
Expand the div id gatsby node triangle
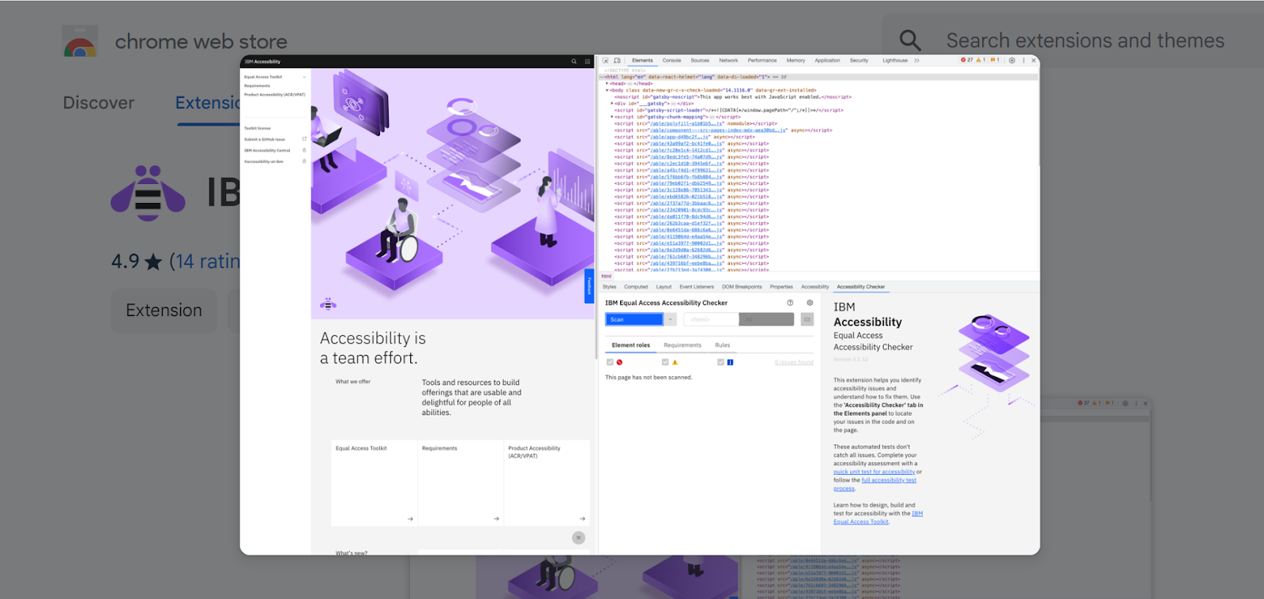612,104
